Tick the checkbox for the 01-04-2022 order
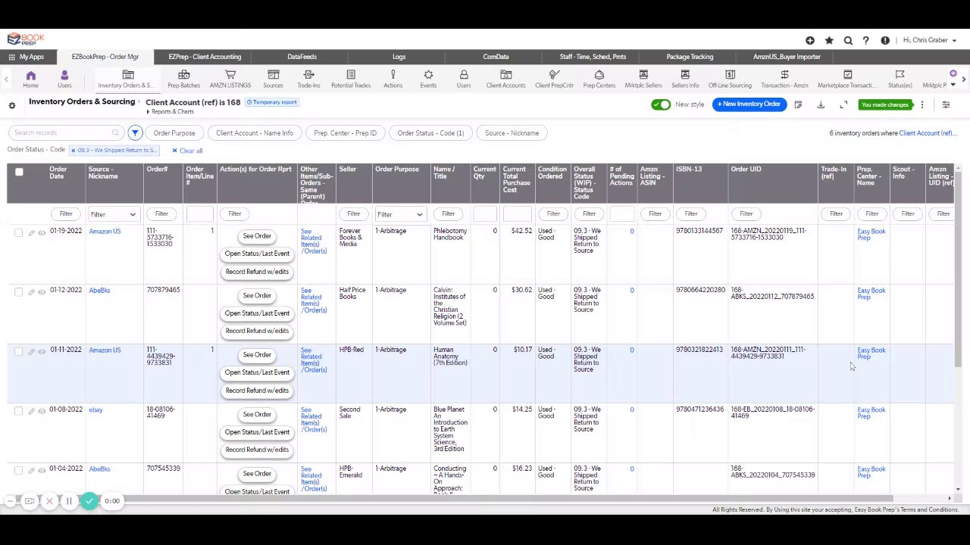The width and height of the screenshot is (970, 545). tap(19, 470)
